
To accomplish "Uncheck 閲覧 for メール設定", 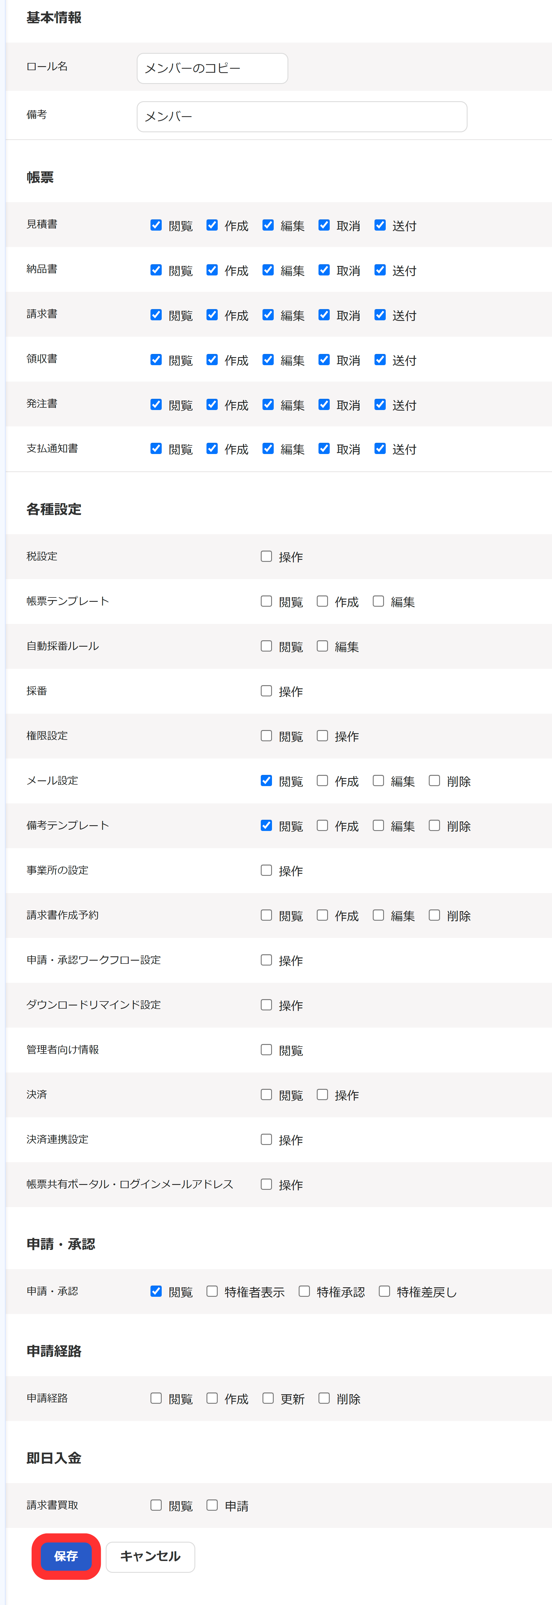I will point(266,781).
